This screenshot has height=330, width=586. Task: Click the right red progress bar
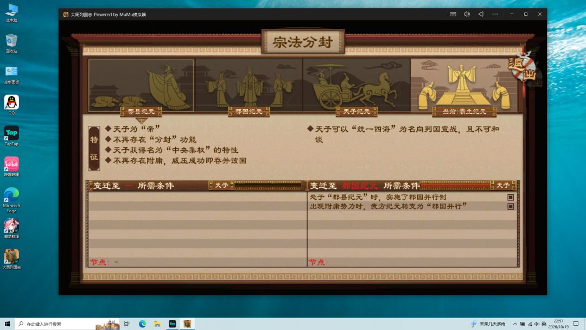pos(455,186)
